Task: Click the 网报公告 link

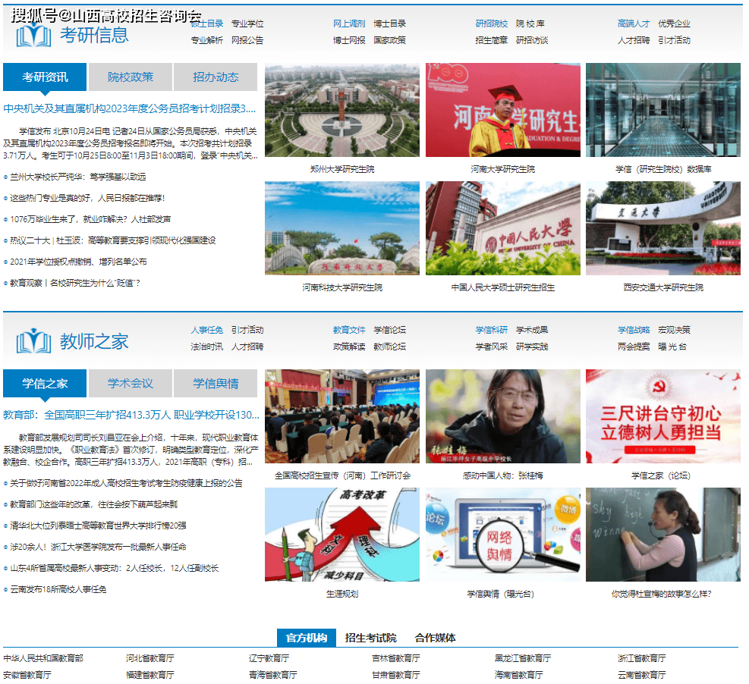Action: click(x=247, y=40)
